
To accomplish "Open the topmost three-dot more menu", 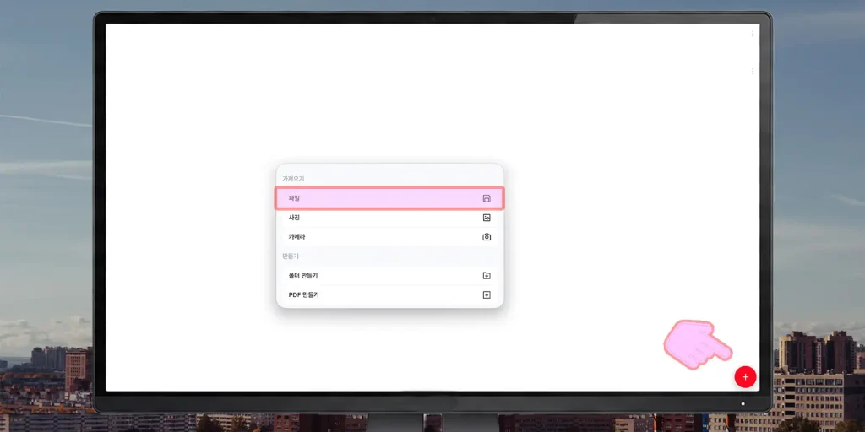I will click(753, 34).
